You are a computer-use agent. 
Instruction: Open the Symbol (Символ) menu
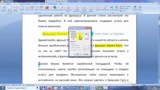tap(140, 8)
